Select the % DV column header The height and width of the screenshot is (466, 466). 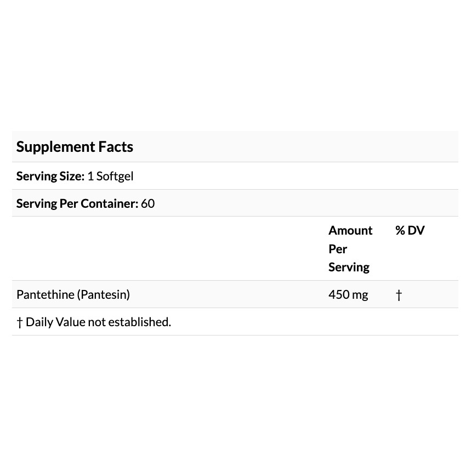tap(410, 230)
